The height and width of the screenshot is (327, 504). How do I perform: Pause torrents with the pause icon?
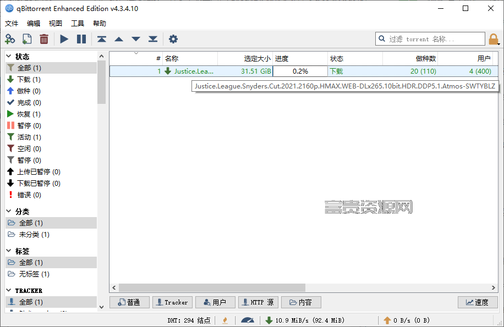(x=81, y=39)
